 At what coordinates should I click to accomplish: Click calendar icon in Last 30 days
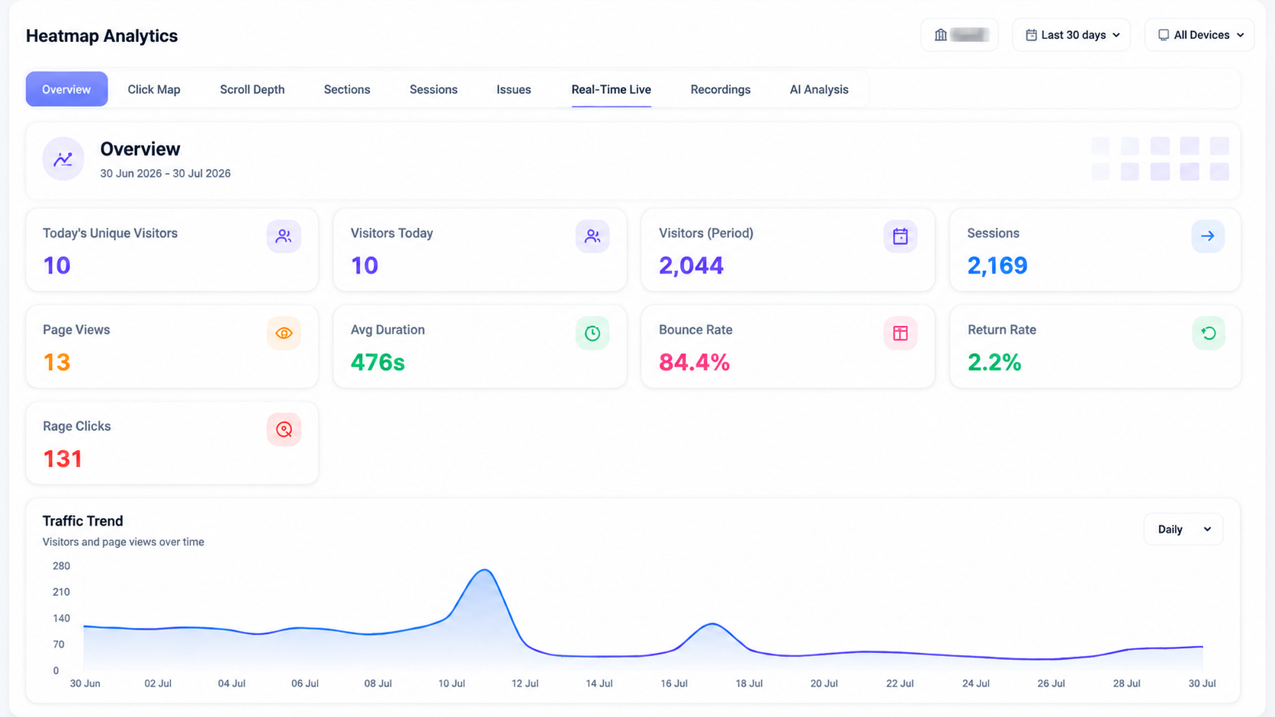click(x=1031, y=35)
